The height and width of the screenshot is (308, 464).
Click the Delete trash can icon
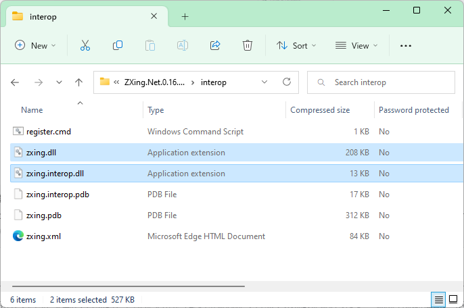[x=248, y=45]
